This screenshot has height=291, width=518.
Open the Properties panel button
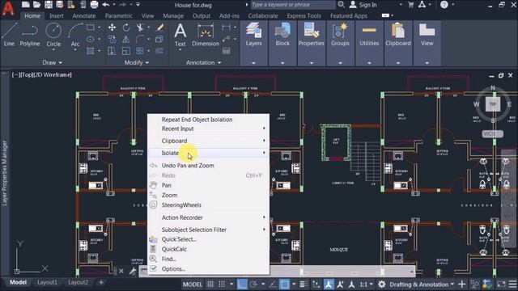(311, 43)
